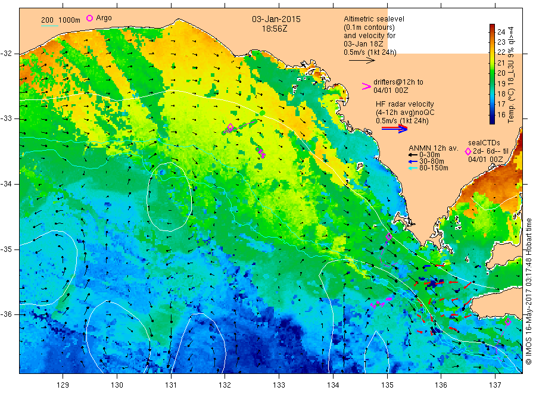Click the temperature color bar
The image size is (536, 393).
[492, 74]
